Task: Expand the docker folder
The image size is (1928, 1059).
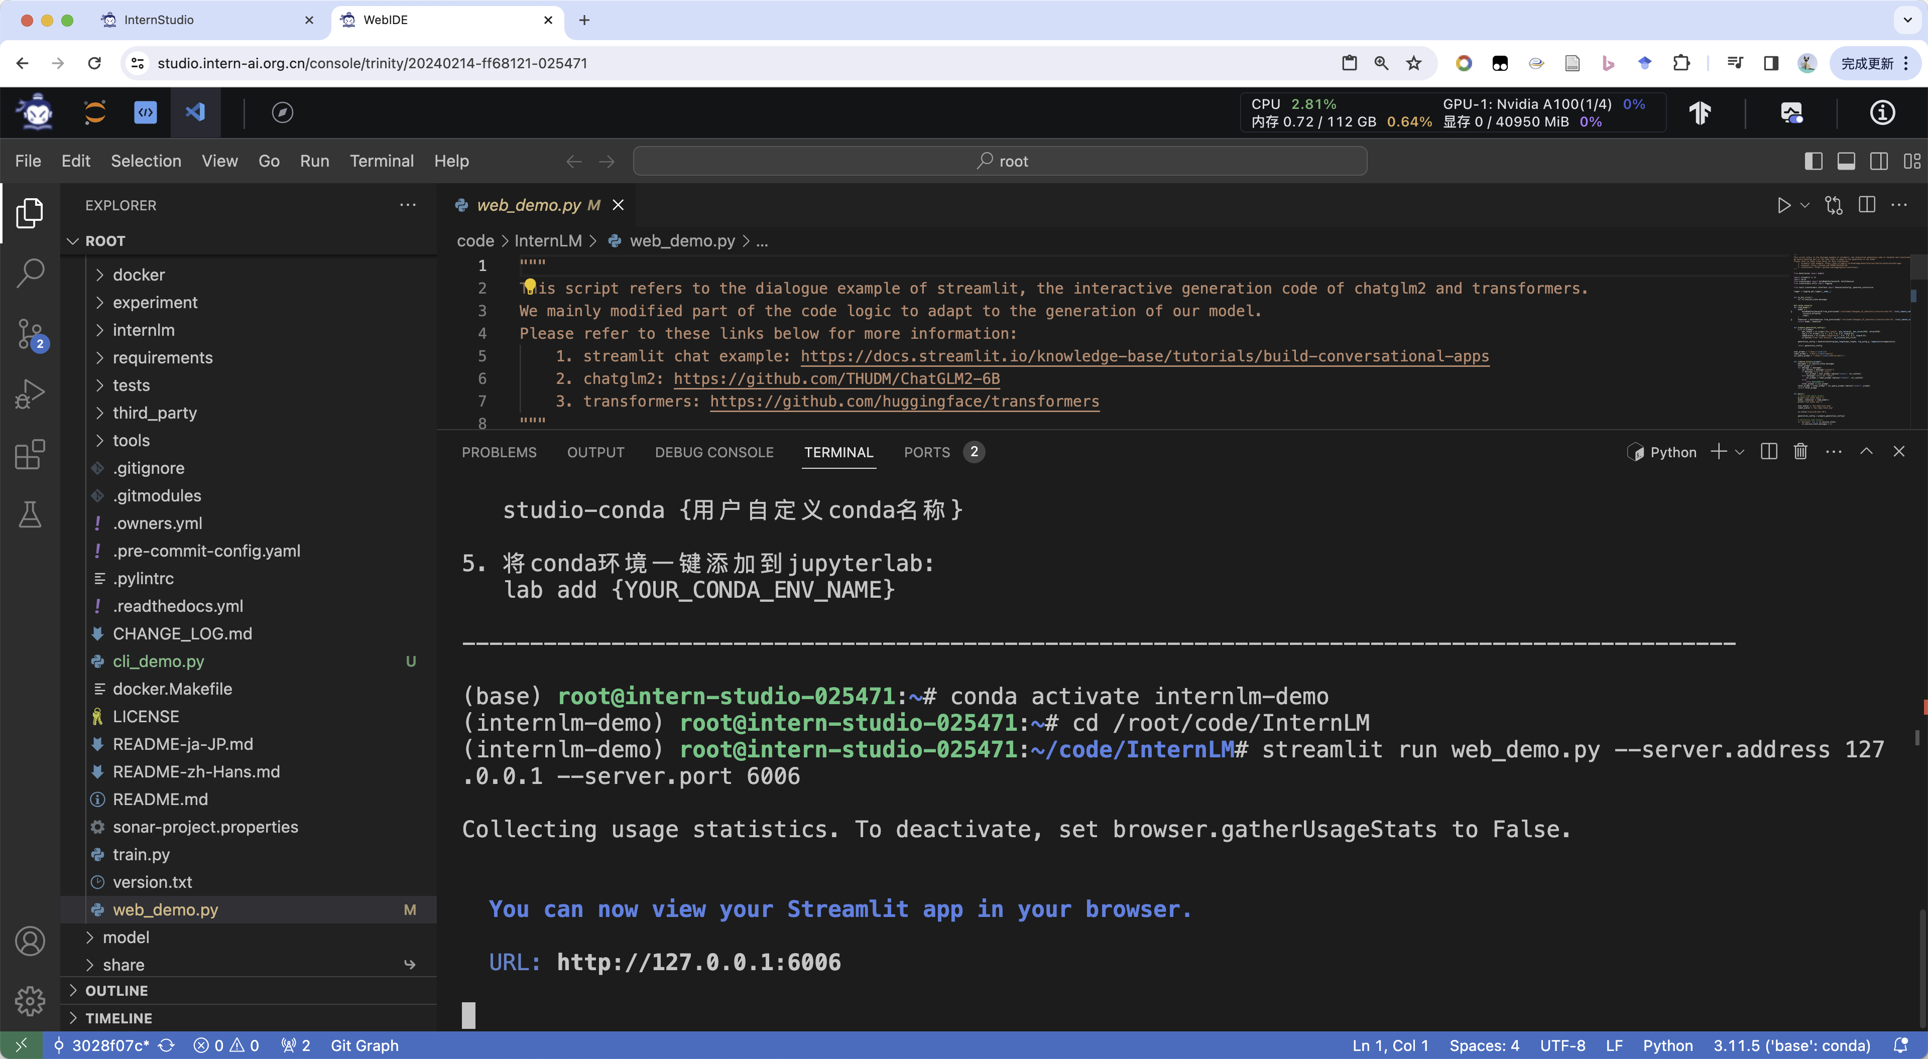Action: pyautogui.click(x=139, y=275)
